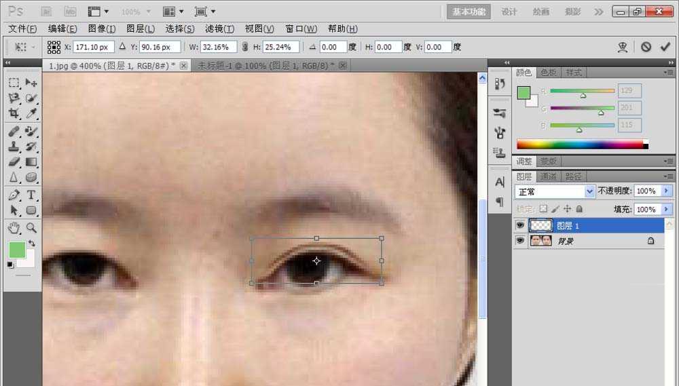Screen dimensions: 679x386
Task: Select the Blur tool
Action: tap(14, 178)
